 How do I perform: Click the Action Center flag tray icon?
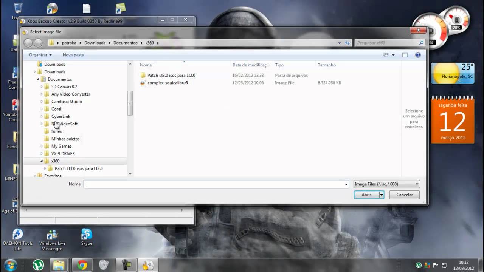click(x=436, y=265)
